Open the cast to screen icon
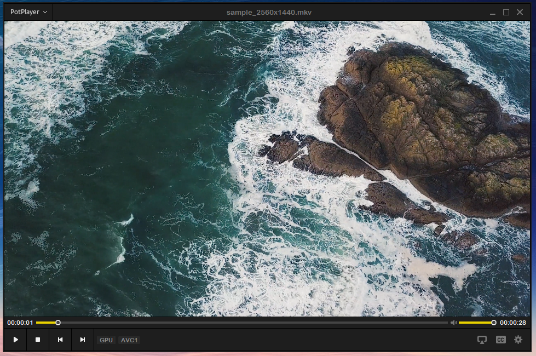Image resolution: width=536 pixels, height=356 pixels. click(482, 340)
